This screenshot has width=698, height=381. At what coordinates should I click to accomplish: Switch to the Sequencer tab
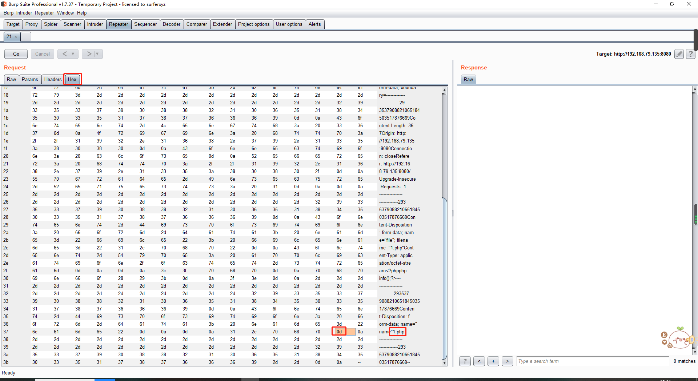(x=145, y=24)
